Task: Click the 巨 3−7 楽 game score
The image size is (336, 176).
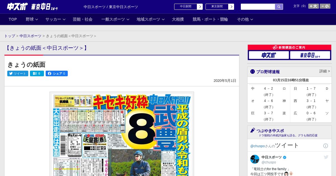Action: point(269,116)
